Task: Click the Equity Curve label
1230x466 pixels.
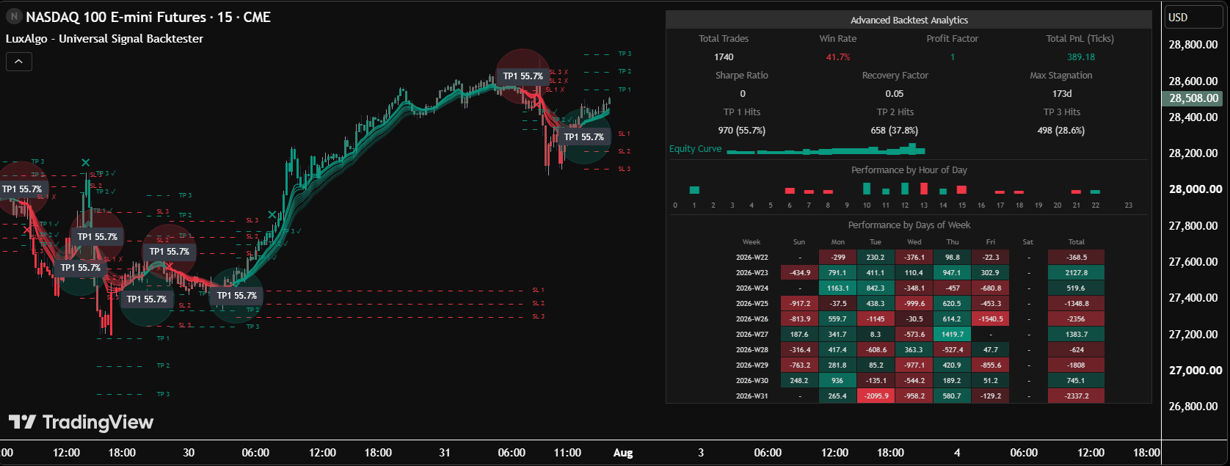Action: click(x=695, y=149)
